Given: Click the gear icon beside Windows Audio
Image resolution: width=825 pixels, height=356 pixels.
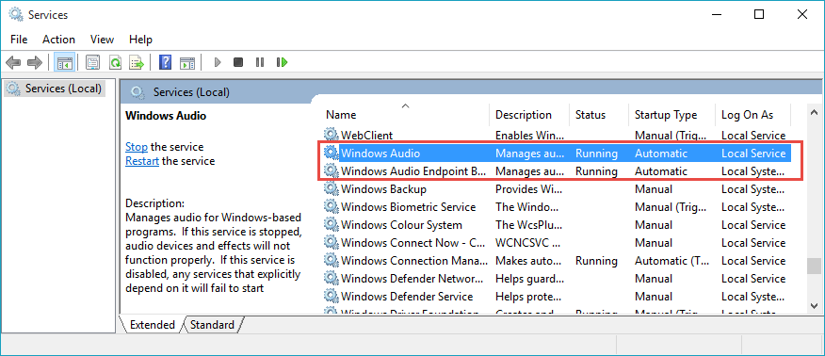Looking at the screenshot, I should point(331,153).
